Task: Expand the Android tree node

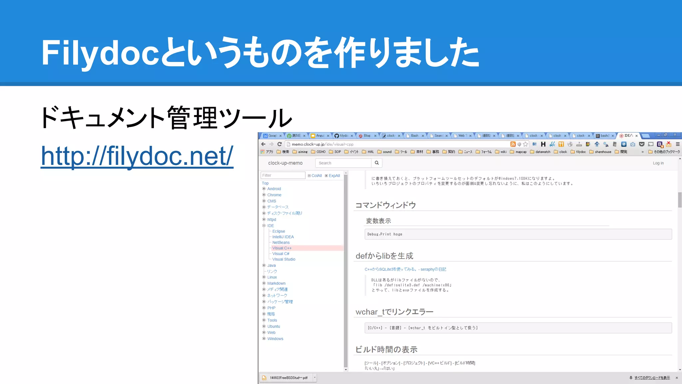Action: tap(264, 189)
